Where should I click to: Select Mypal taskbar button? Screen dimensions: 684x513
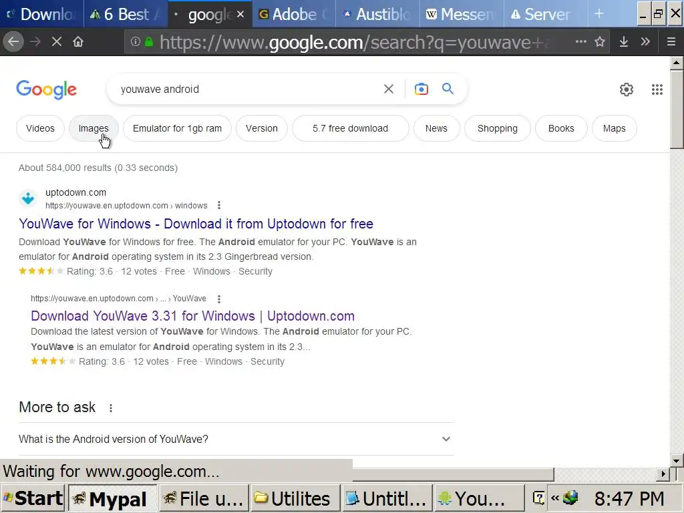(112, 498)
